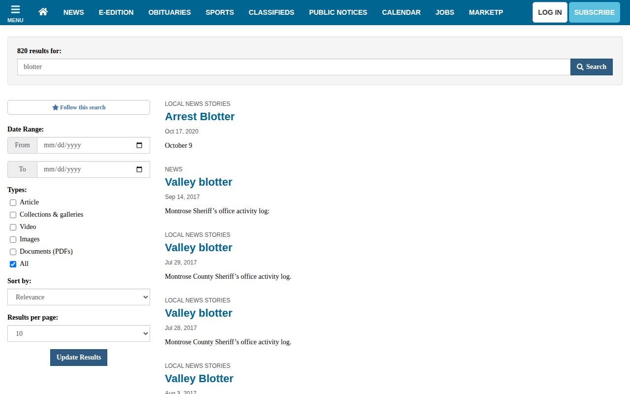Click the To date input field

pos(94,169)
